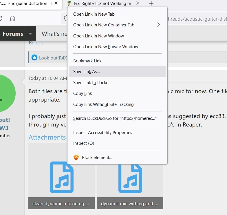
Task: Close the Fix: Right-click not Working tab
Action: (138, 3)
